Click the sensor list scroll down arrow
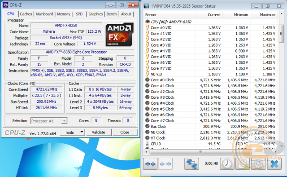The height and width of the screenshot is (177, 287). (281, 146)
